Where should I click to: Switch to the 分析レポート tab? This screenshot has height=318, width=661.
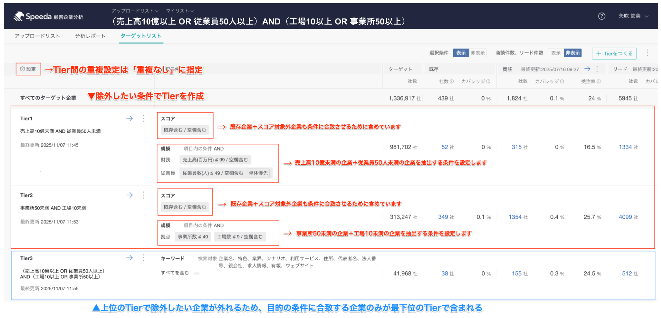90,36
